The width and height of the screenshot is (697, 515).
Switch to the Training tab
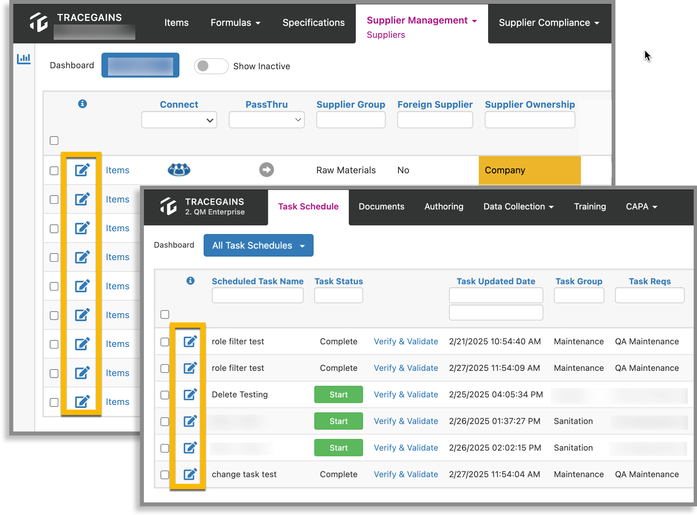coord(590,206)
